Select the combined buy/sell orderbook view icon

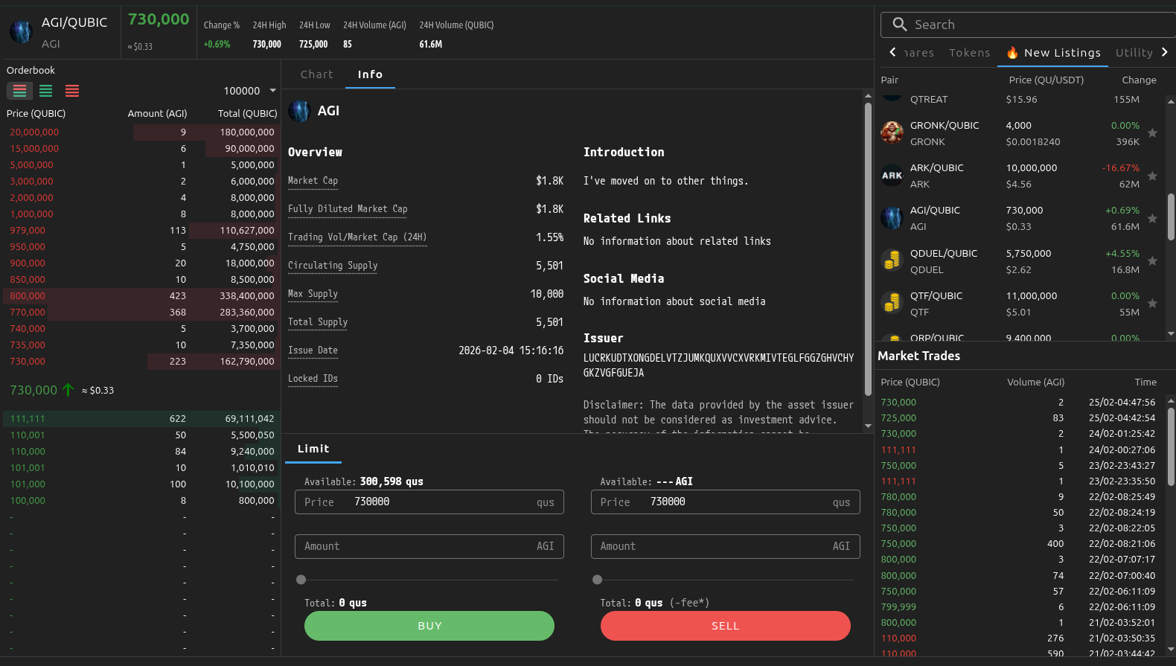[x=20, y=91]
